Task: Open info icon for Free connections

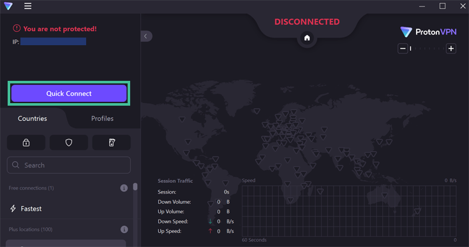Action: tap(124, 188)
